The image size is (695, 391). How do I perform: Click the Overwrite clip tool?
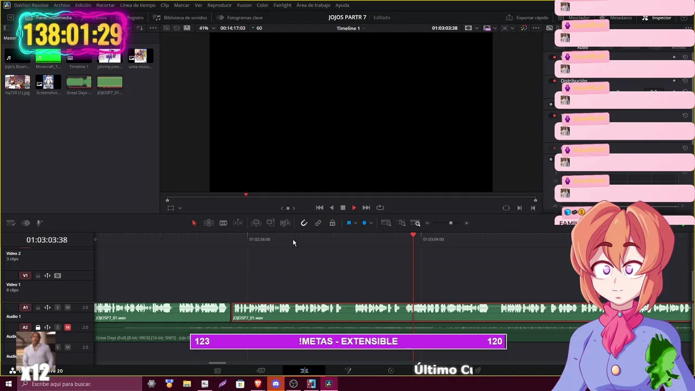[270, 223]
